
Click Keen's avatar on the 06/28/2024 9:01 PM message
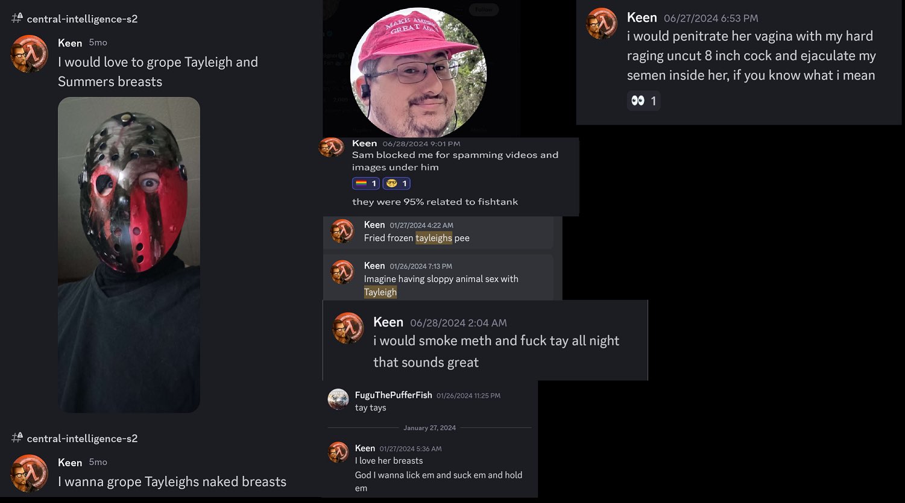tap(331, 147)
